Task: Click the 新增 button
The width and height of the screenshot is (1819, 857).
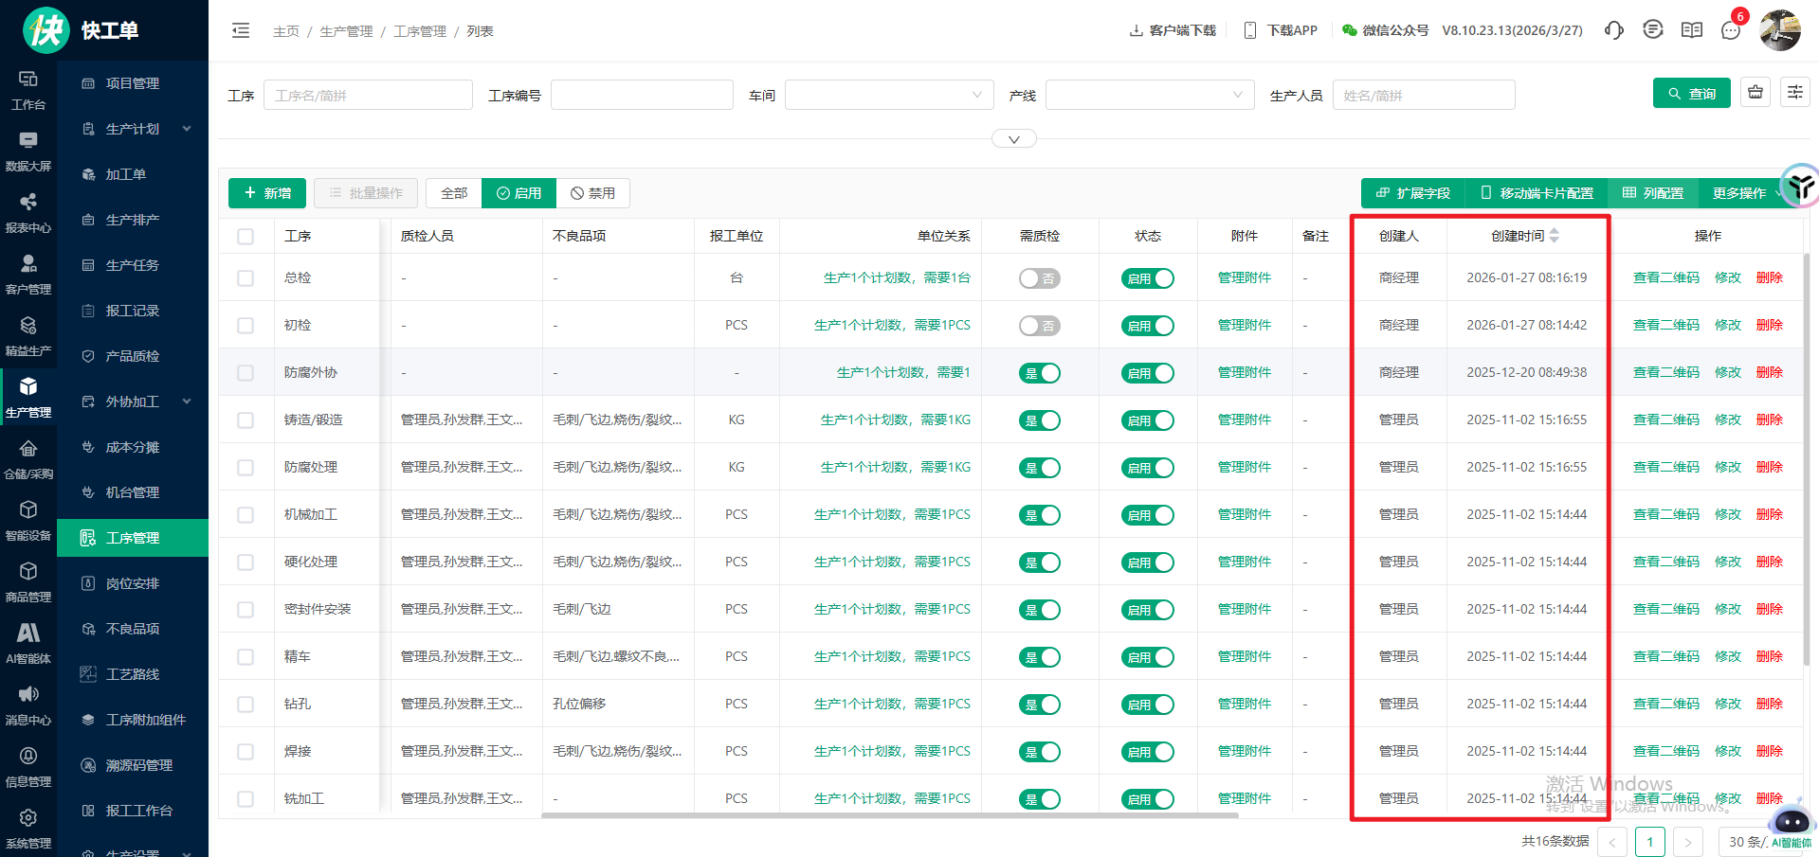Action: pyautogui.click(x=267, y=193)
